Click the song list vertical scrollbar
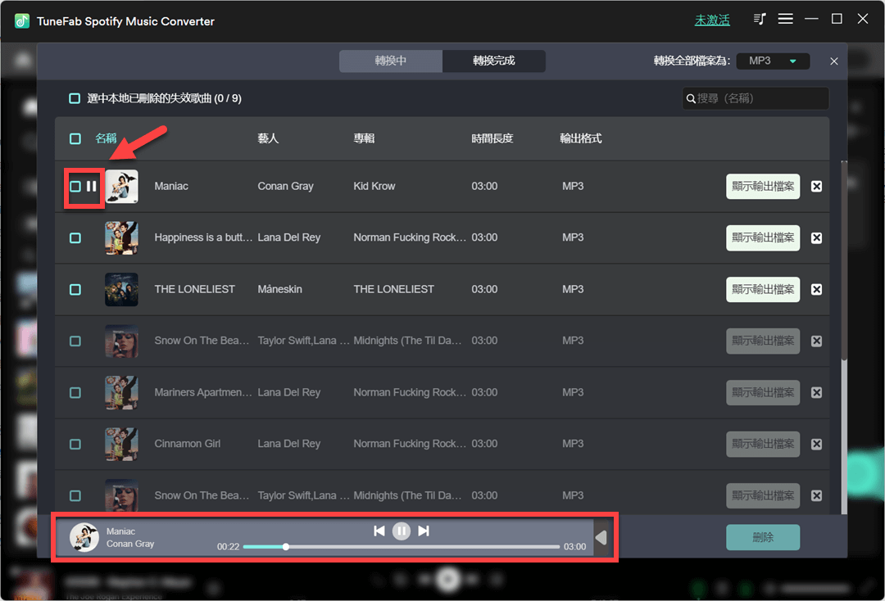Image resolution: width=885 pixels, height=601 pixels. (x=844, y=261)
